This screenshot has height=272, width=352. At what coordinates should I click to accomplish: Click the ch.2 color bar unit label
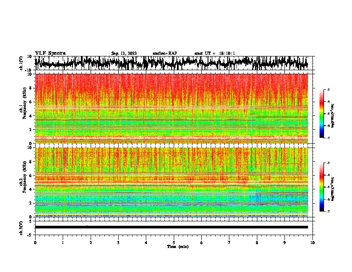pos(333,189)
